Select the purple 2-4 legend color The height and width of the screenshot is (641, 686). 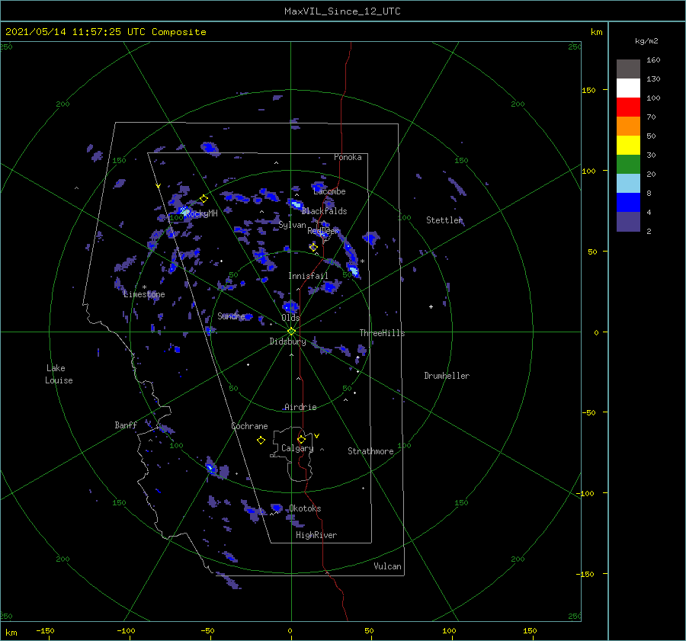[x=628, y=221]
